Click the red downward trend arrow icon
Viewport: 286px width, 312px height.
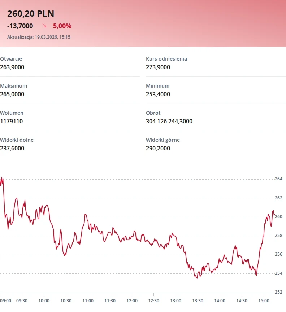click(44, 26)
